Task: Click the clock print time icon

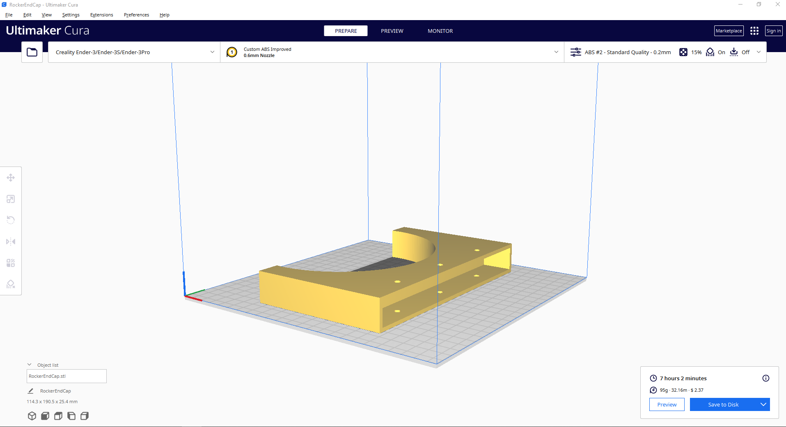Action: click(653, 378)
